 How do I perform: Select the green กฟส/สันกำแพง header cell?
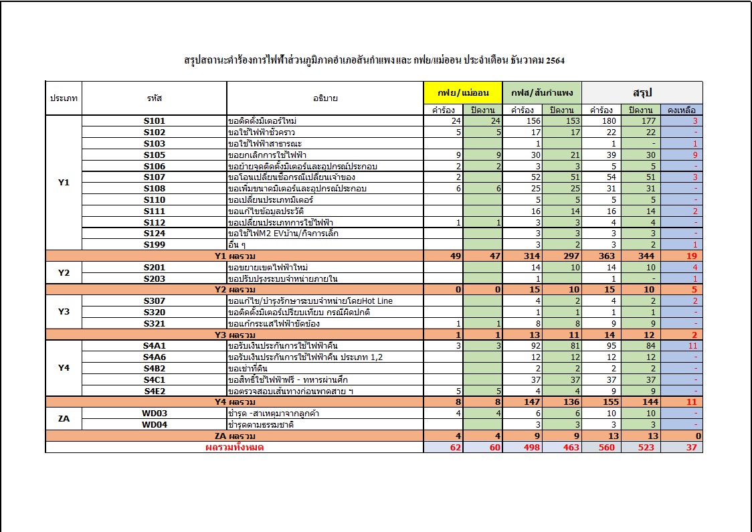pos(543,93)
